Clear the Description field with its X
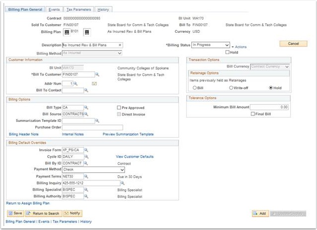 (120, 45)
